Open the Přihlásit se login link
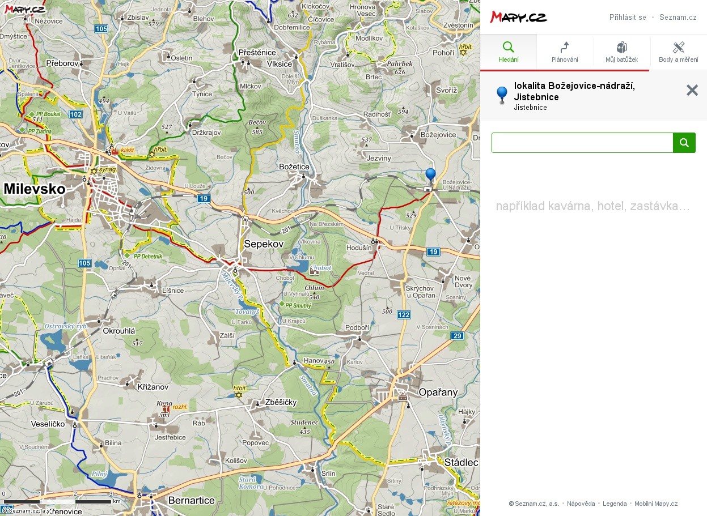Screen dimensions: 707x516 (628, 18)
